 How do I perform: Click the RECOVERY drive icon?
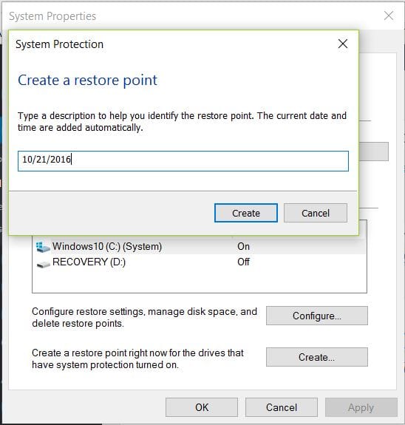coord(43,265)
